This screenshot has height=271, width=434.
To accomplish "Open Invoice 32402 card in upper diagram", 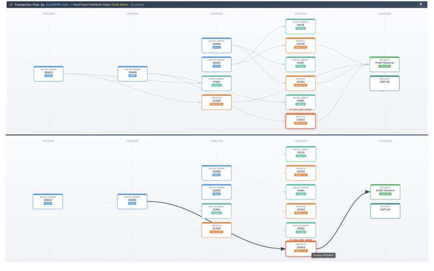I will click(300, 83).
